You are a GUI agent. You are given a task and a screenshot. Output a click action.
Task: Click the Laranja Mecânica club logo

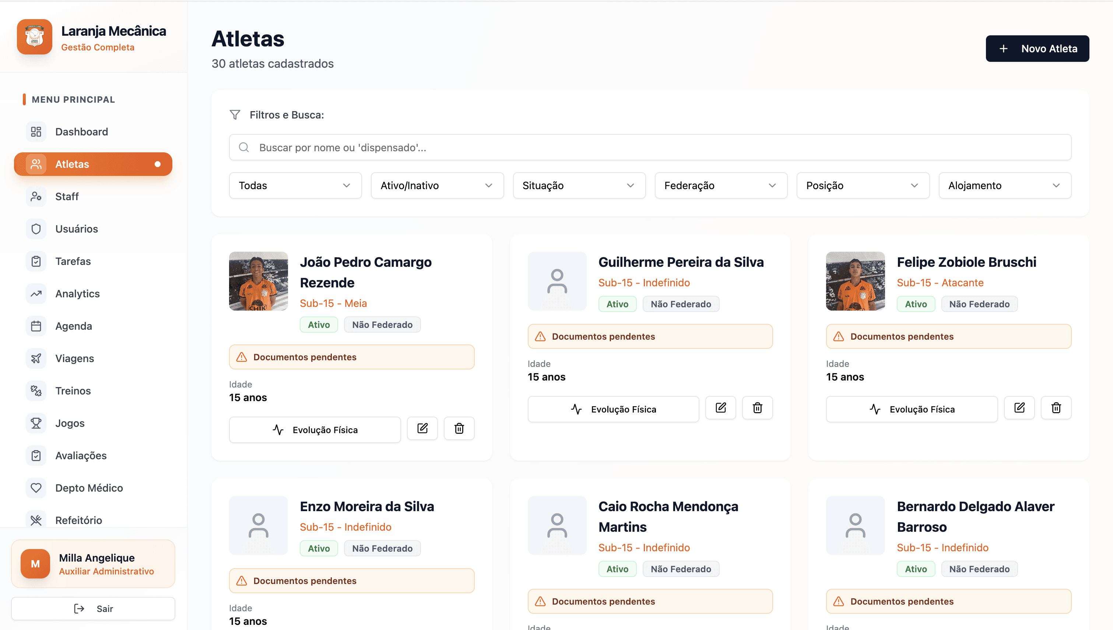pyautogui.click(x=35, y=37)
